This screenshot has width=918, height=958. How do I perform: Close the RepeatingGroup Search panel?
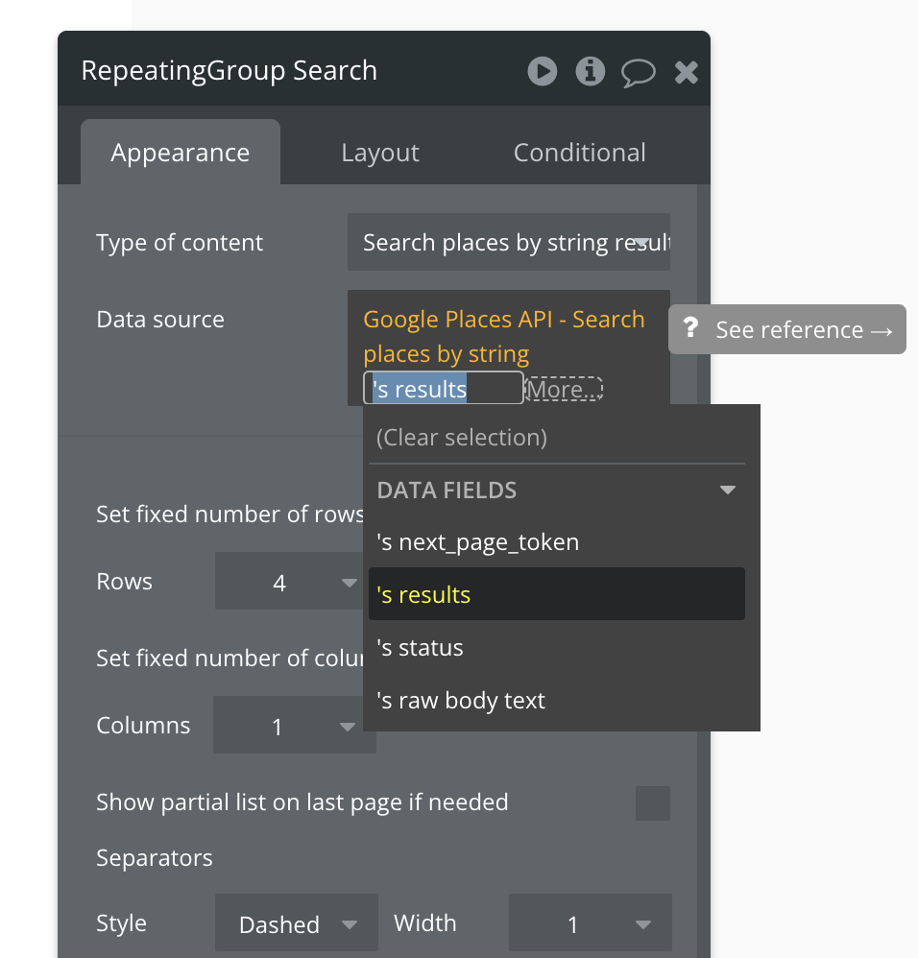(x=686, y=72)
